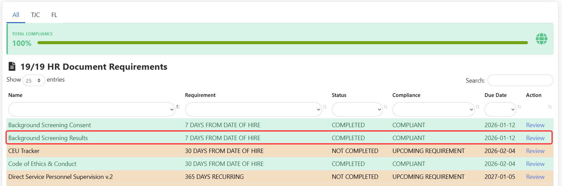Switch to the TJC tab
This screenshot has height=186, width=562.
35,15
